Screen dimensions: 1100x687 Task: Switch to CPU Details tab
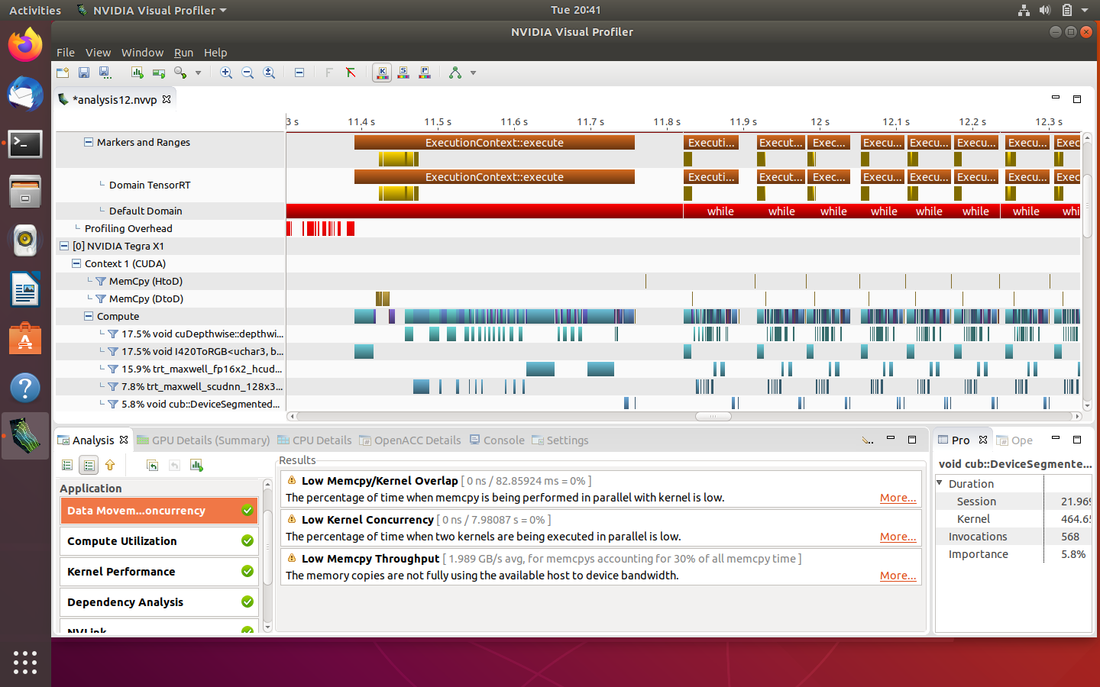coord(315,440)
